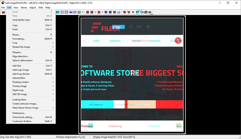Click the red-yellow checkered pattern toolbar icon
This screenshot has height=139, width=241.
[99, 12]
